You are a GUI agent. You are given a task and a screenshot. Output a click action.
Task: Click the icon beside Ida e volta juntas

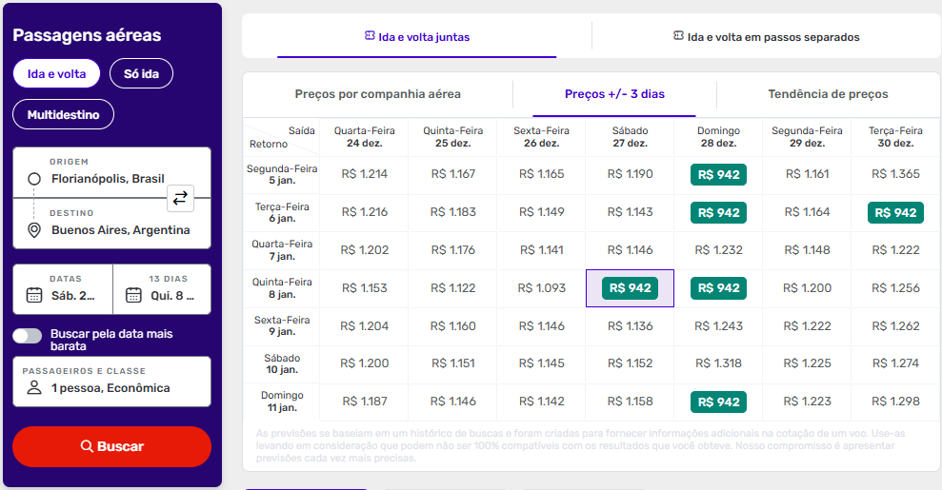[x=370, y=36]
